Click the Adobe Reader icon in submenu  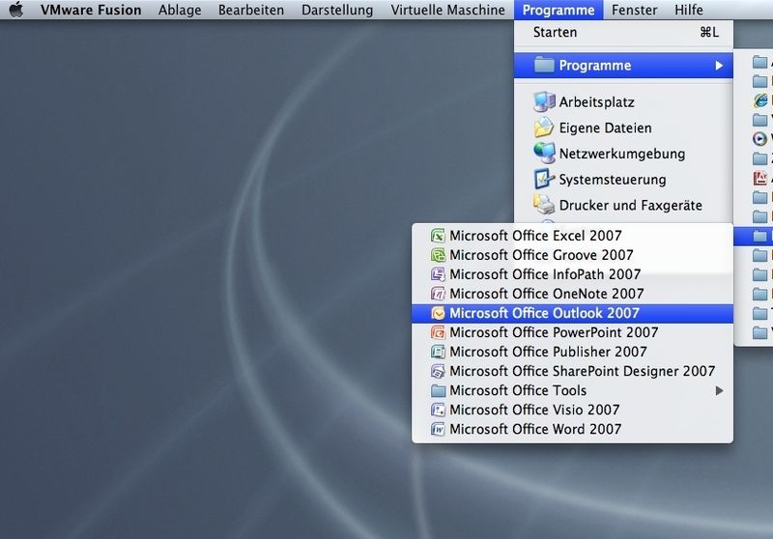(x=760, y=178)
